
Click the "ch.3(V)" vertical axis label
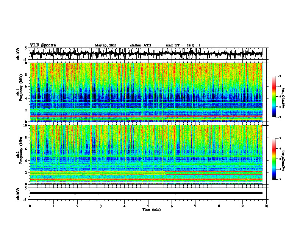18,194
